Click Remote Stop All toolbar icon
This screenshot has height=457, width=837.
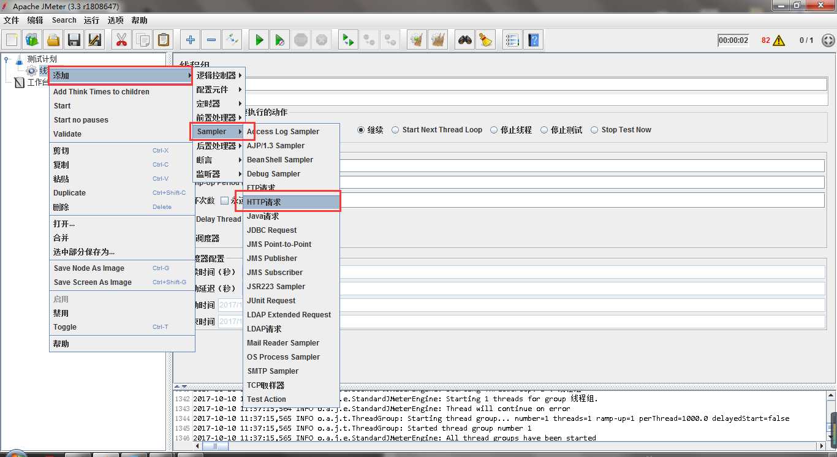pos(369,40)
